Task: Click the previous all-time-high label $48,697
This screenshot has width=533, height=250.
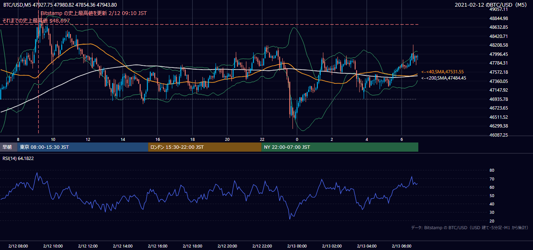Action: tap(36, 20)
